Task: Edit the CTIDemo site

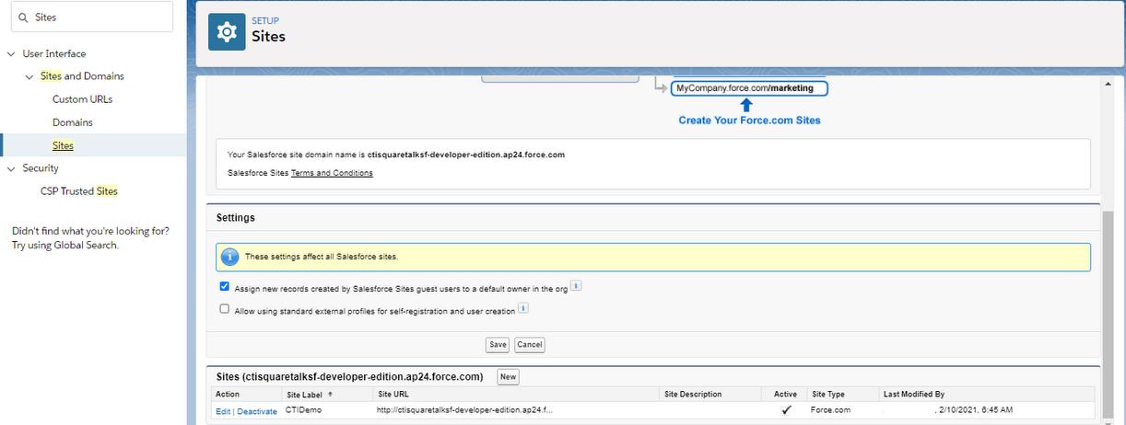Action: (x=222, y=411)
